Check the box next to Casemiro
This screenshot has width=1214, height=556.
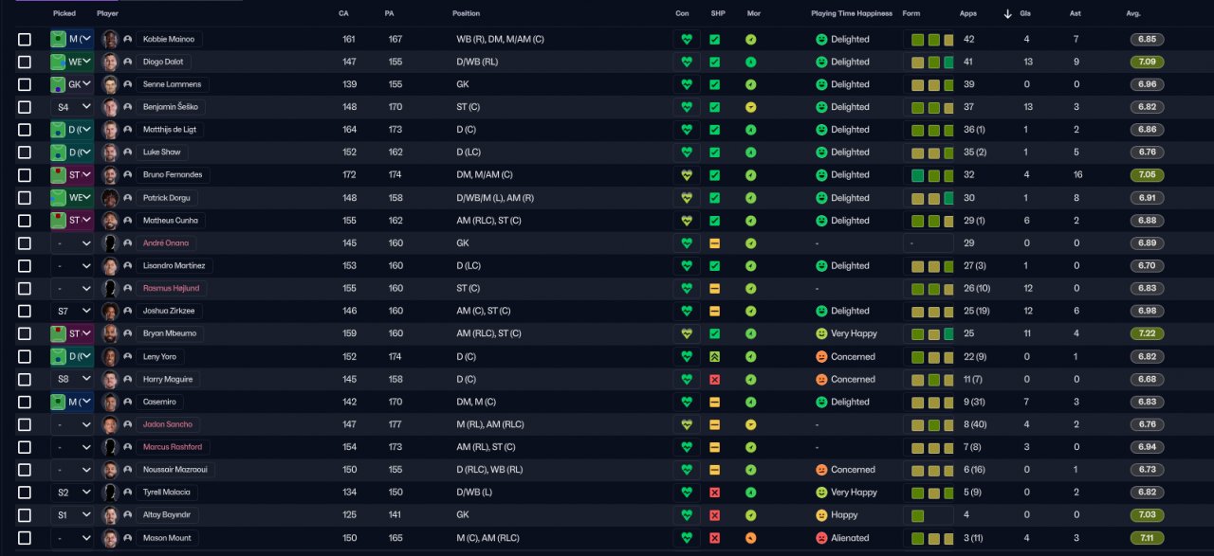click(25, 403)
